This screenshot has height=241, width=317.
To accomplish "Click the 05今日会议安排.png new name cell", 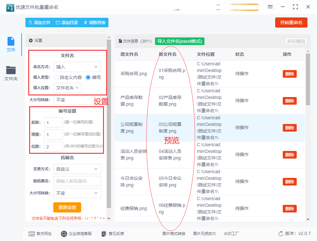I will (x=170, y=182).
